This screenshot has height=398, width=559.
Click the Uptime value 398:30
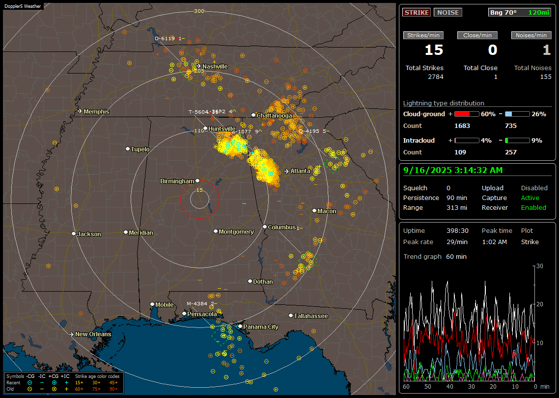click(457, 231)
